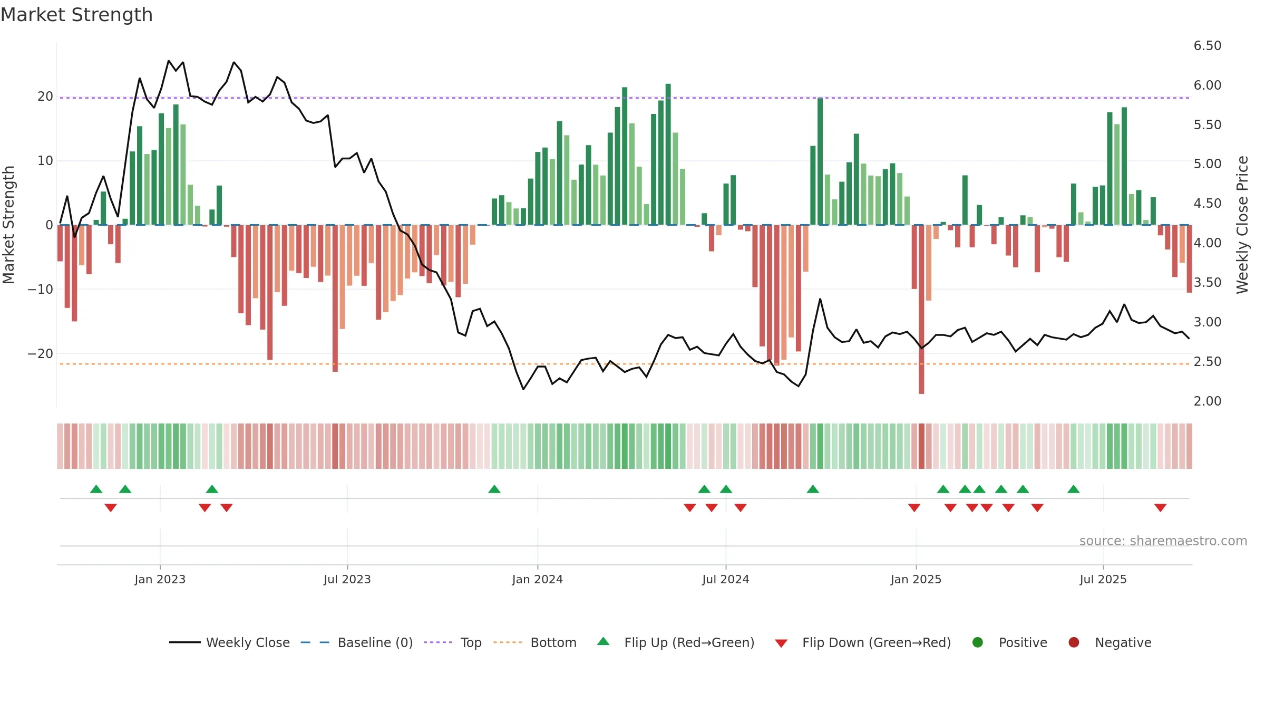Click the 2.00 price tick label

click(1208, 401)
